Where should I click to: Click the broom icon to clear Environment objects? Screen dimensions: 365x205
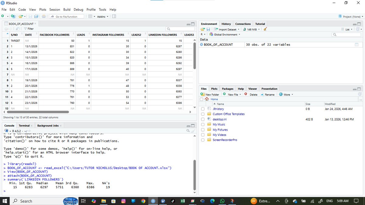click(x=265, y=29)
